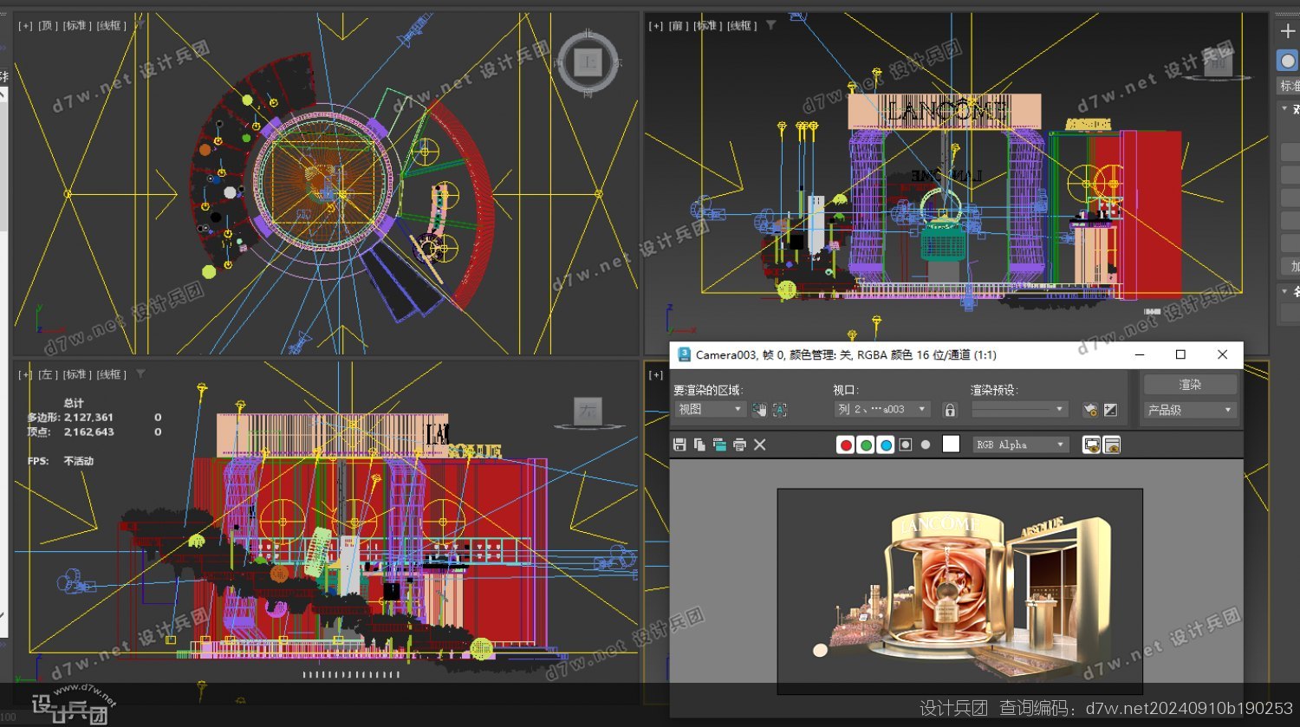Open the render area dropdown (视图)
1300x727 pixels.
pyautogui.click(x=710, y=409)
